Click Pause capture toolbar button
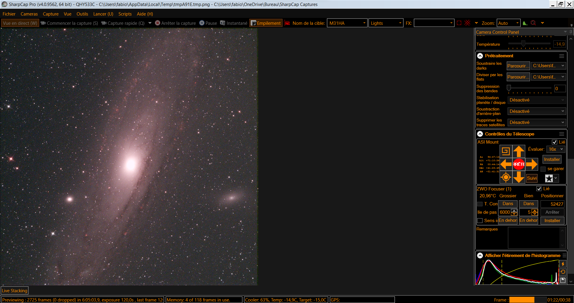574x303 pixels. [208, 23]
